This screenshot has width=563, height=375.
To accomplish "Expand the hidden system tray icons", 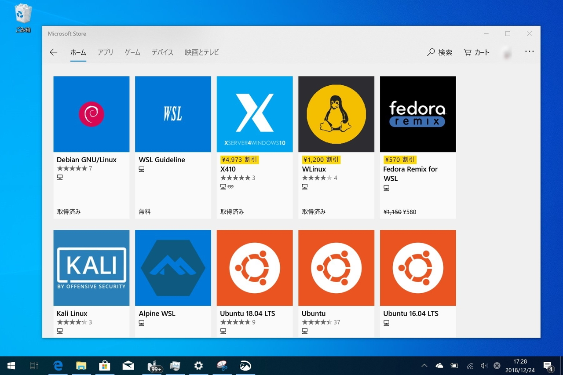I will click(x=424, y=365).
